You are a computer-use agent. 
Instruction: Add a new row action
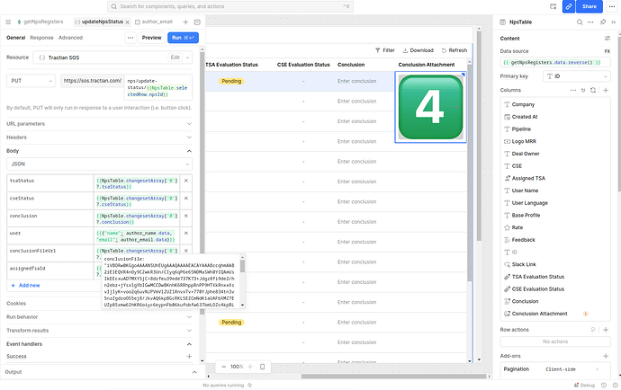click(606, 330)
